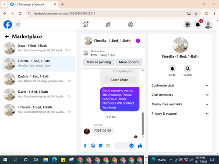Open Microsoft Edge from taskbar
This screenshot has width=219, height=164.
(x=54, y=160)
